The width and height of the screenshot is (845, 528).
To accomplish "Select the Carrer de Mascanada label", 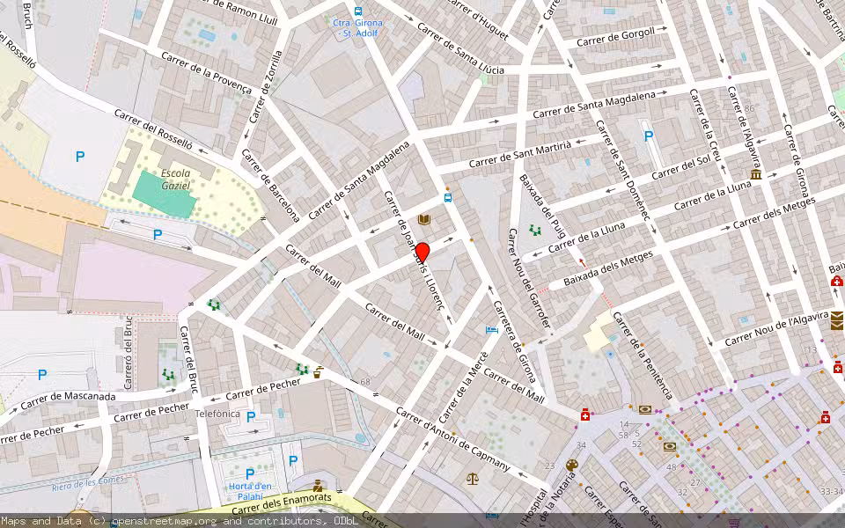I will click(69, 400).
